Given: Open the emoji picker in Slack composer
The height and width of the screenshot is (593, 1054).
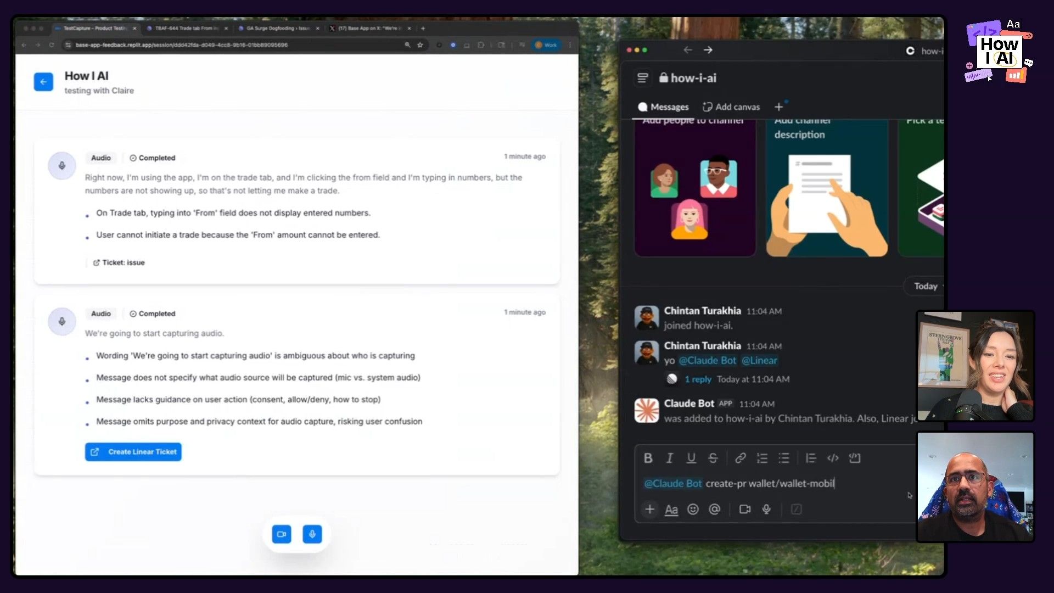Looking at the screenshot, I should pyautogui.click(x=693, y=510).
